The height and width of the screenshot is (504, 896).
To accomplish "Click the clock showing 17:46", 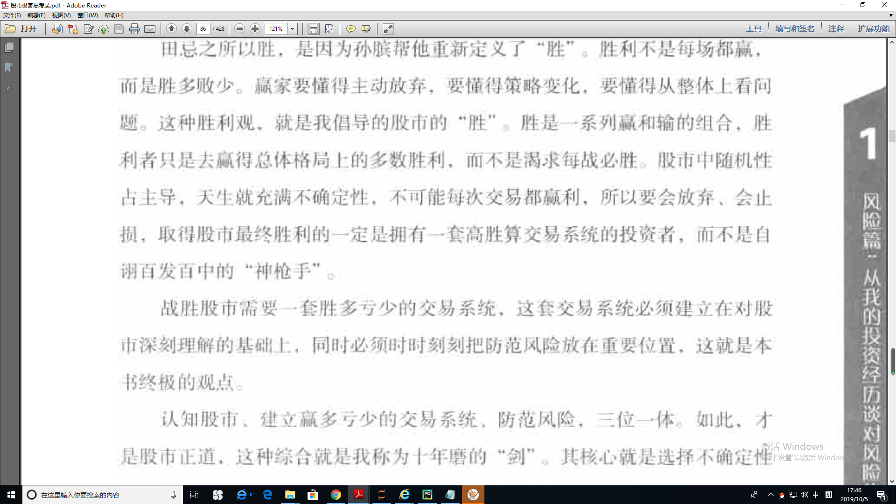I will [x=854, y=490].
